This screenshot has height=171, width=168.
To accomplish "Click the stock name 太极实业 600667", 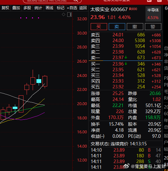I will coord(109,9).
